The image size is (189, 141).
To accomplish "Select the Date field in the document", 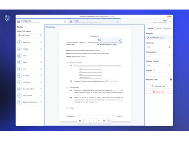I will [x=112, y=80].
